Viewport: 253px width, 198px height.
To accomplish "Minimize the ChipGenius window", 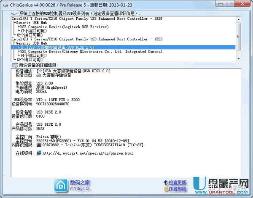I will pyautogui.click(x=220, y=4).
